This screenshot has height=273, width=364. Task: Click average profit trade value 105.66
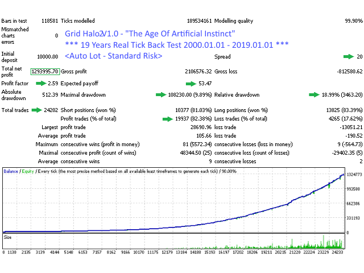point(204,136)
